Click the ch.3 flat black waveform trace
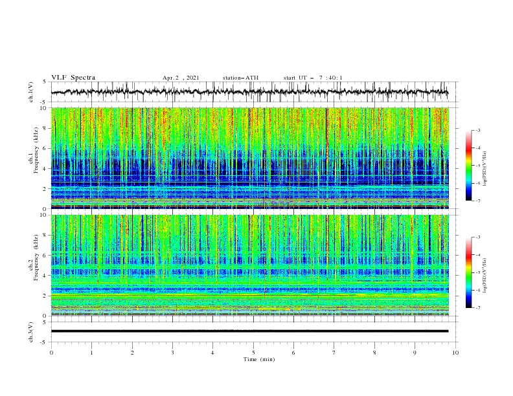 pyautogui.click(x=249, y=331)
